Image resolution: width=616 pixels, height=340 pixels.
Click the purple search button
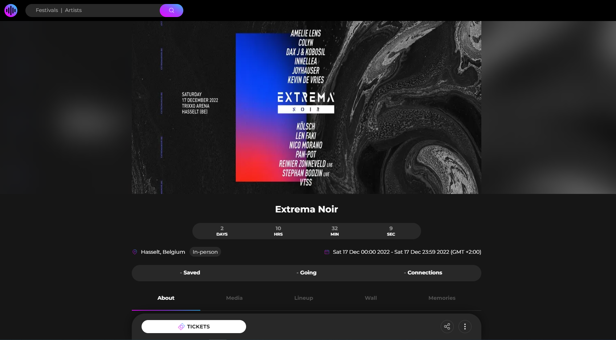[171, 11]
